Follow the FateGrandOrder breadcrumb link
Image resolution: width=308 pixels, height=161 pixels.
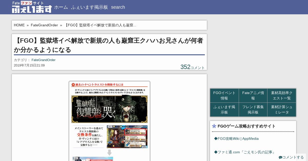[44, 25]
